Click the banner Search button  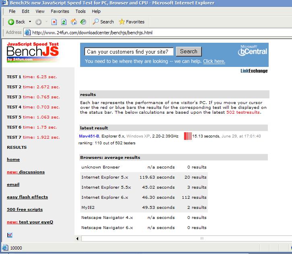[188, 52]
